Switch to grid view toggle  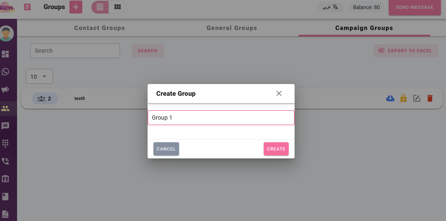[x=118, y=7]
